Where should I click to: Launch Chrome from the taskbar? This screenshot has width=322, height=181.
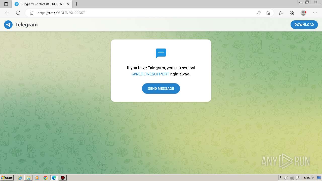point(46,178)
